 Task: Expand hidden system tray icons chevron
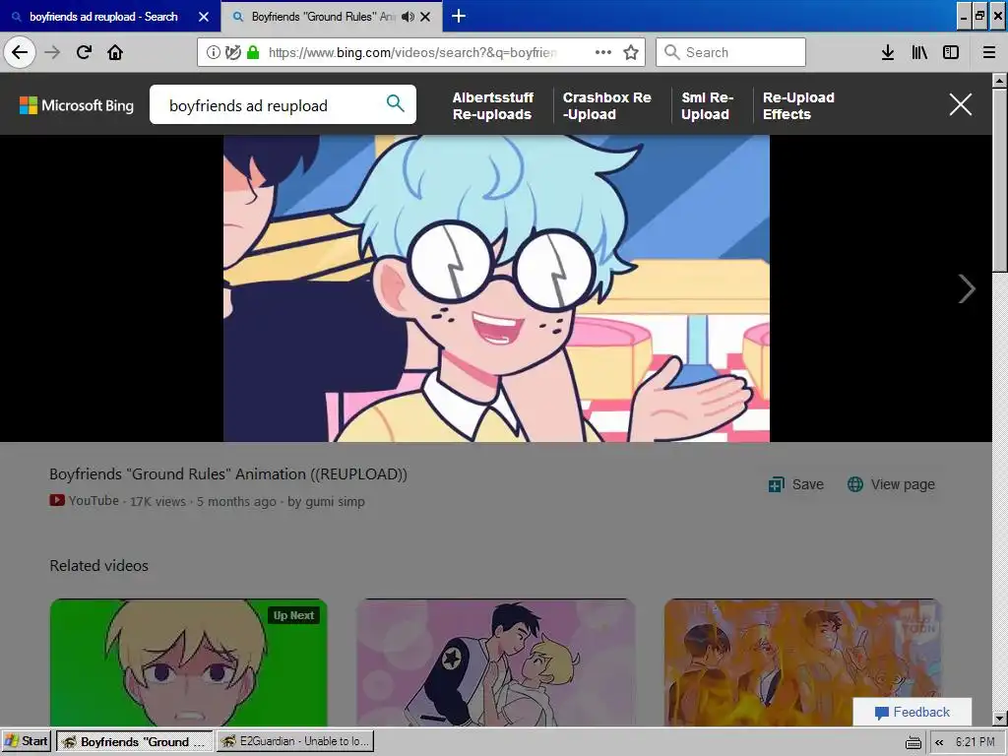pyautogui.click(x=939, y=742)
